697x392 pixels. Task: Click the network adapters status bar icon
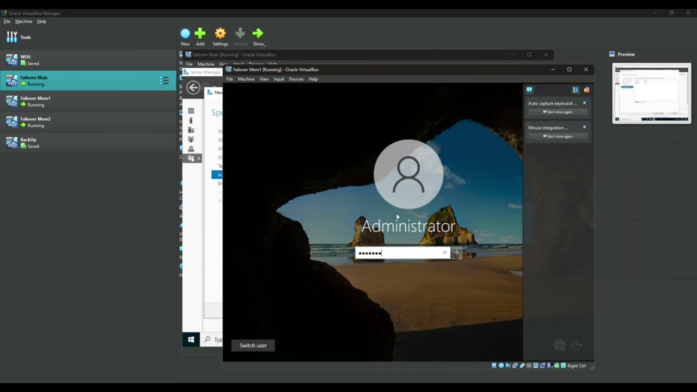[515, 366]
